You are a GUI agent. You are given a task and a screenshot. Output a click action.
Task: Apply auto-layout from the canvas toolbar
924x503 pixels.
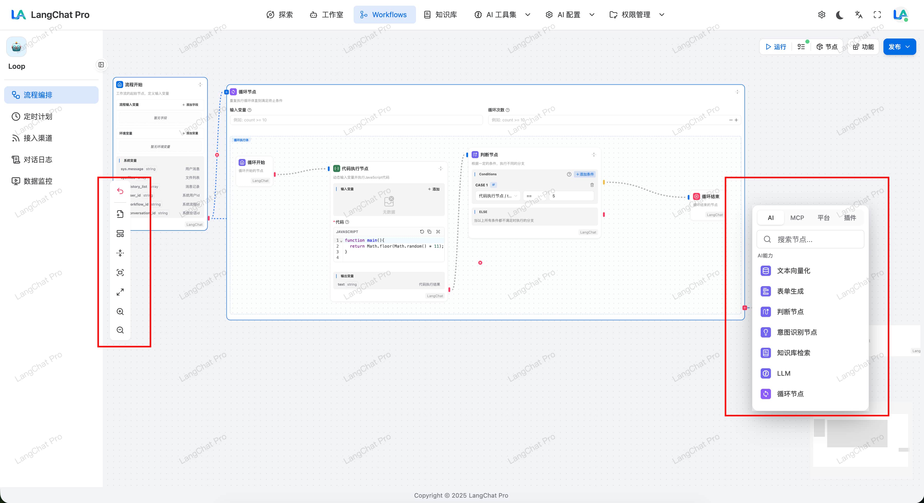[x=120, y=233]
